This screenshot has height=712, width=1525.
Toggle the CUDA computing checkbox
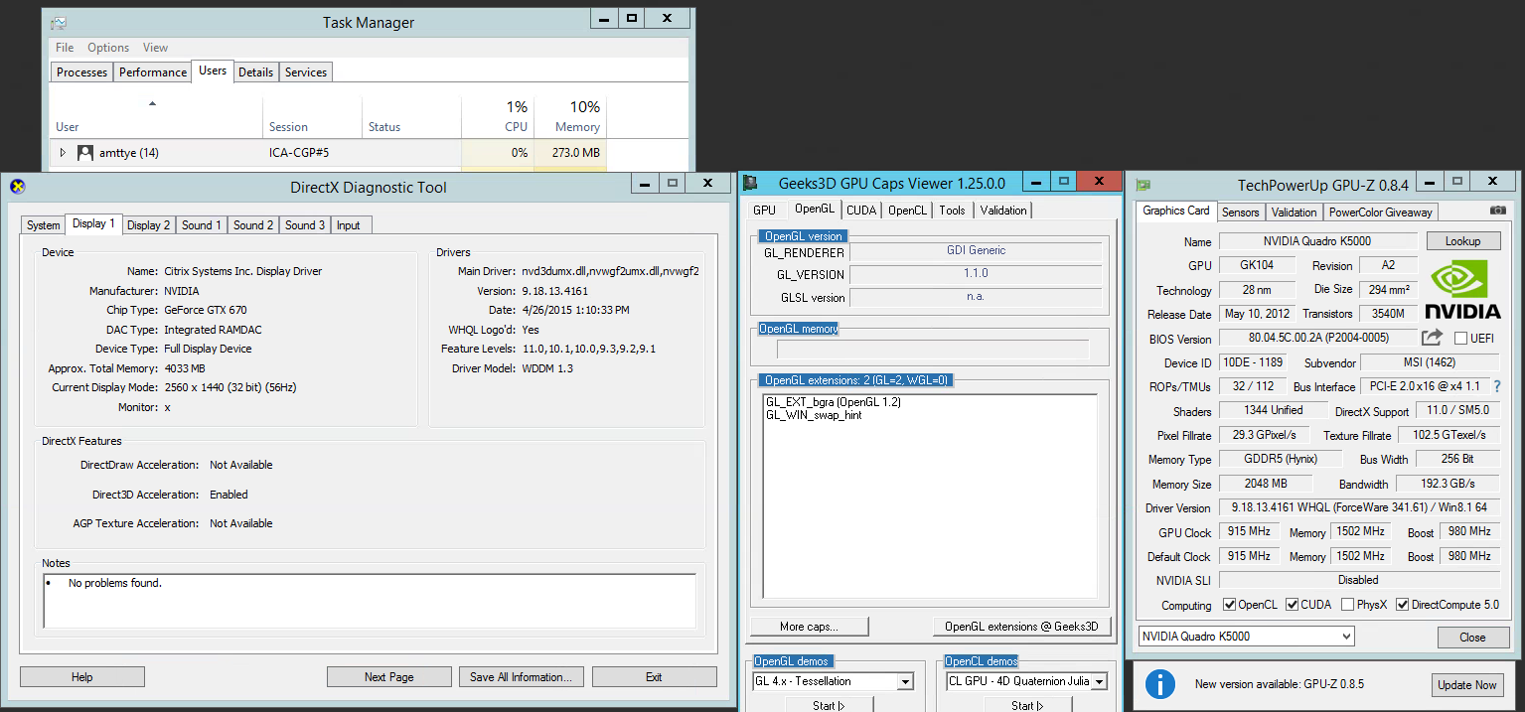[x=1292, y=604]
